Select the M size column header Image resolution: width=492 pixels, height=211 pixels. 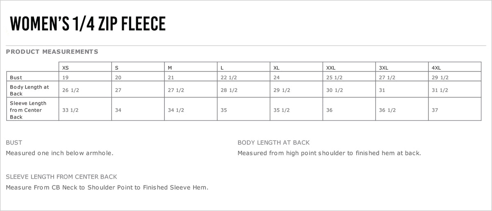click(170, 68)
